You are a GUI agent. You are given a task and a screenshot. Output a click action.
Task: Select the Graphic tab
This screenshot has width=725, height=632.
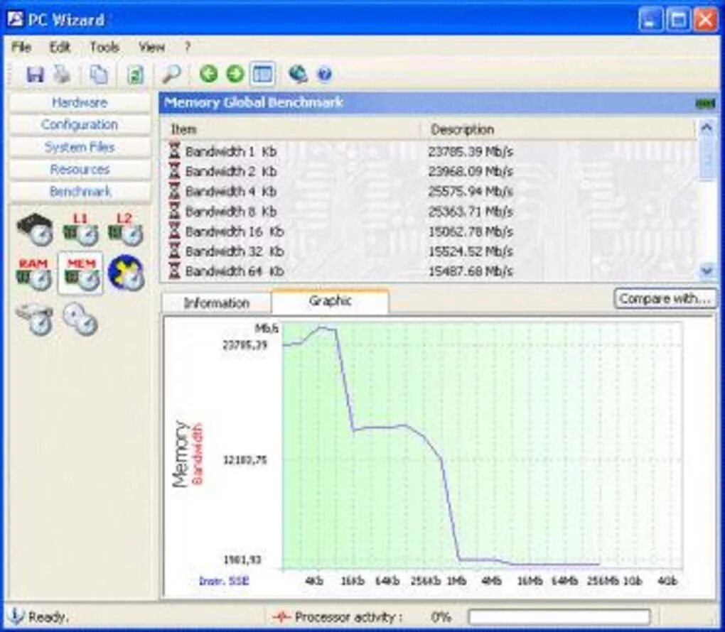pyautogui.click(x=330, y=301)
